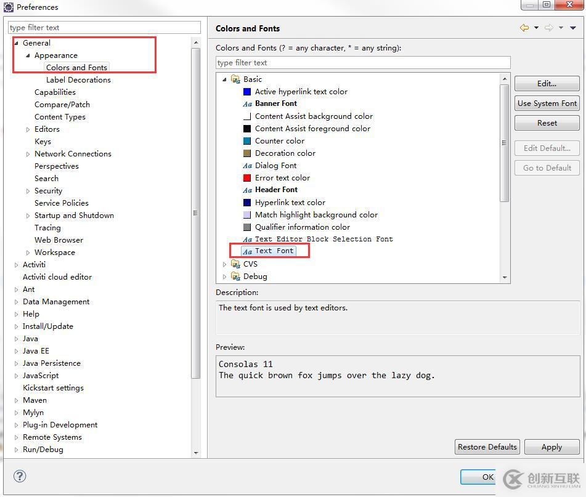Expand the Security tree node
The height and width of the screenshot is (497, 586).
click(28, 191)
